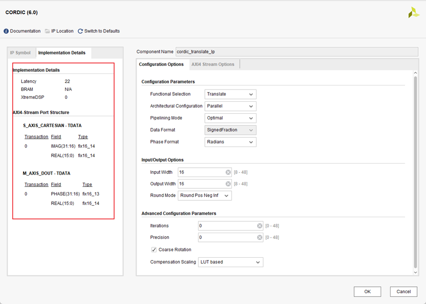
Task: Clear the Iterations field value
Action: click(x=260, y=226)
